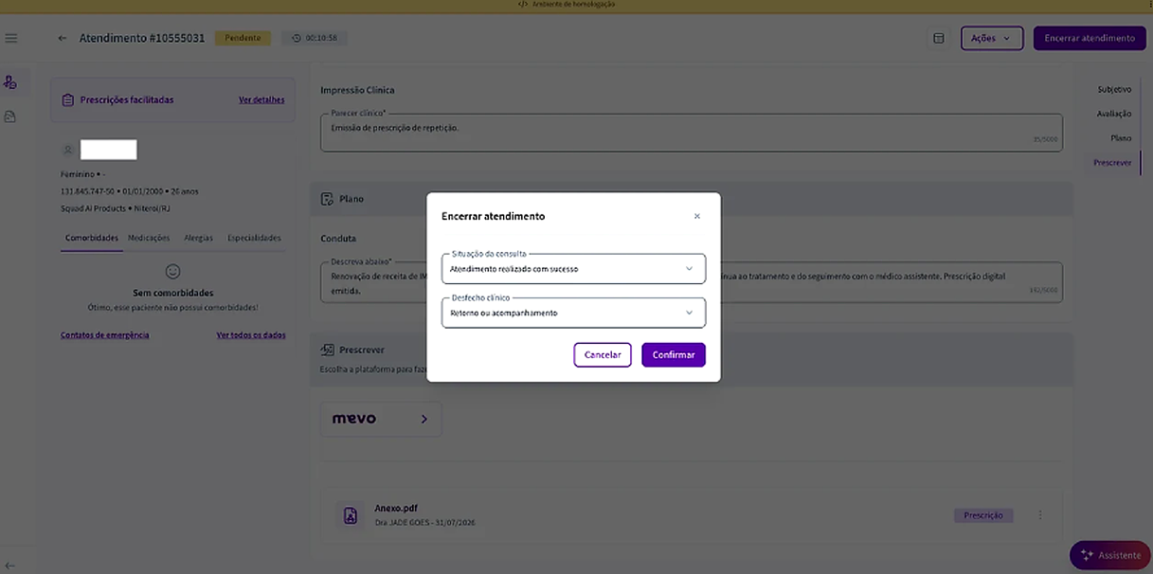
Task: Launch the Assistente button
Action: click(x=1110, y=555)
